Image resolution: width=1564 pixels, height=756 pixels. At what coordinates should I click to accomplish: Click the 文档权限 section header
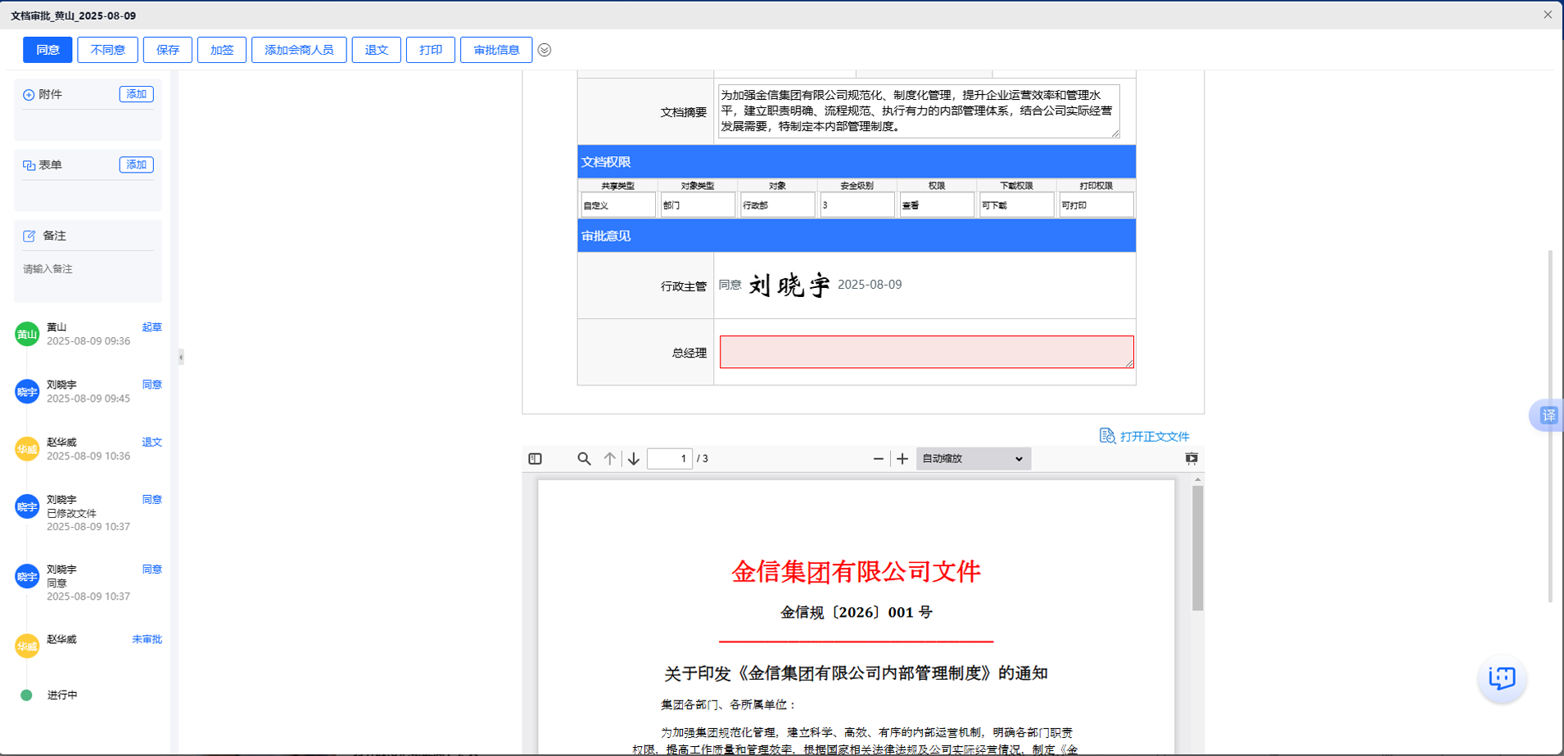point(857,162)
